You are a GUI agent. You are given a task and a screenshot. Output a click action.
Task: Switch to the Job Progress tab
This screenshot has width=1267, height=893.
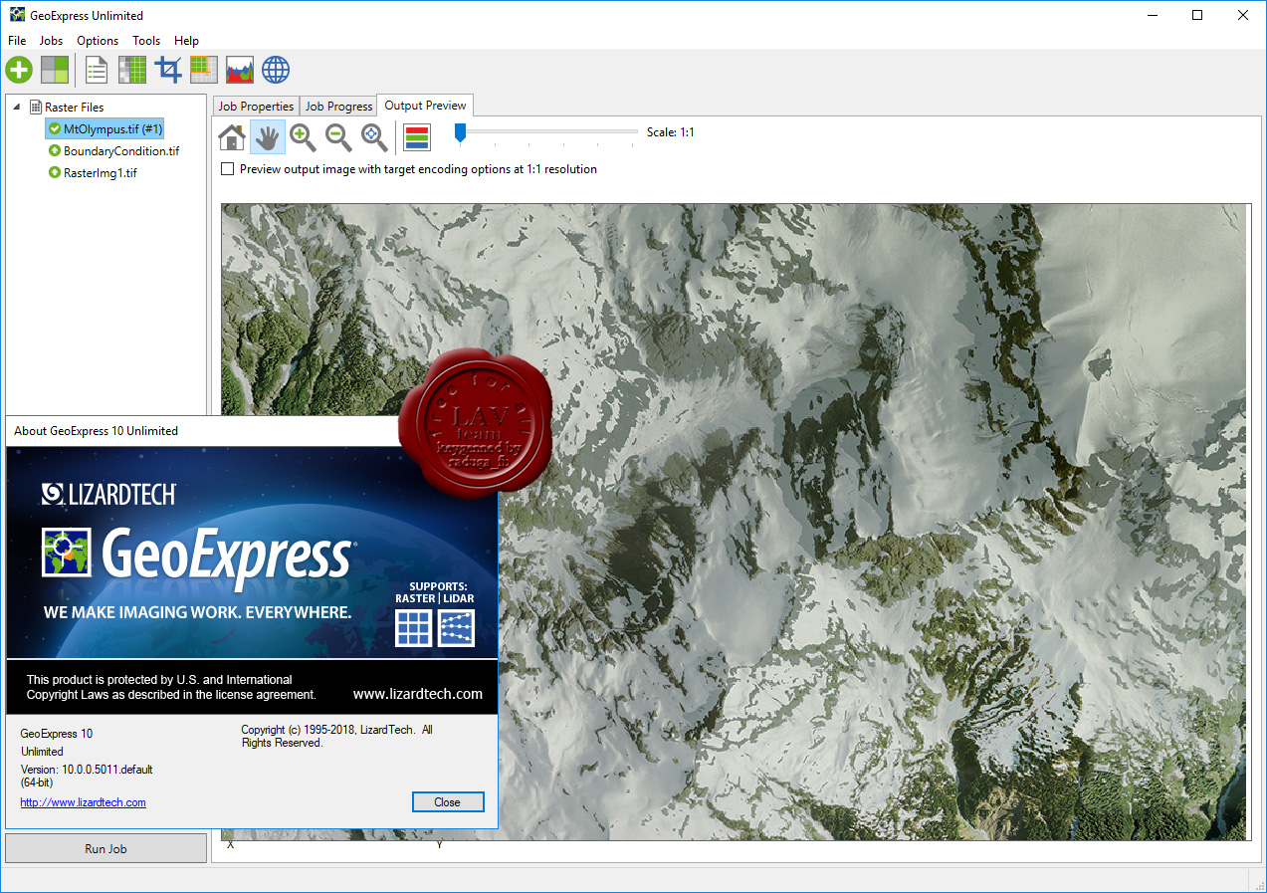338,107
